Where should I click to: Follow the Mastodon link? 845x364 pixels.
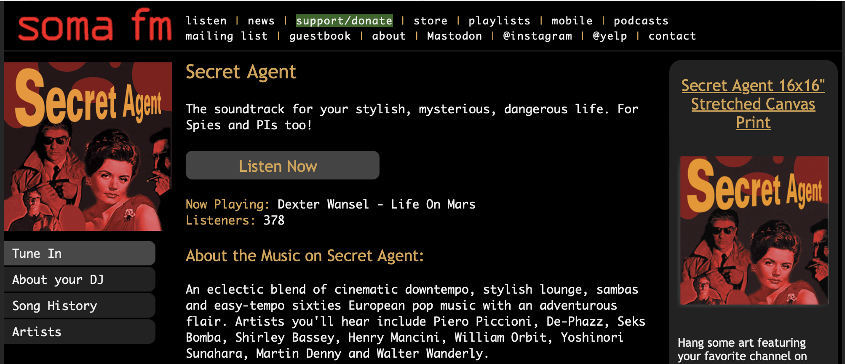click(455, 36)
